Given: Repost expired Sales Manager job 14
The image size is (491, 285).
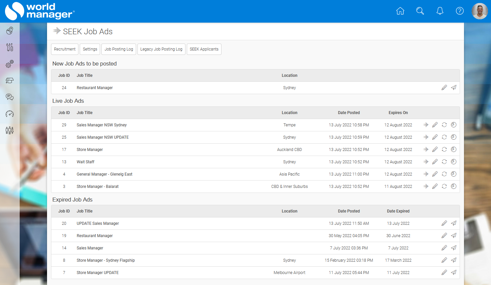Looking at the screenshot, I should 454,248.
